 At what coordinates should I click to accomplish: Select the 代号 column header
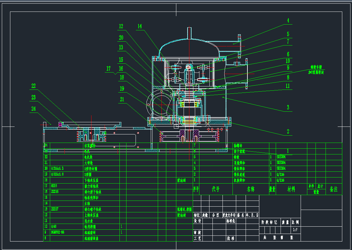(x=216, y=189)
